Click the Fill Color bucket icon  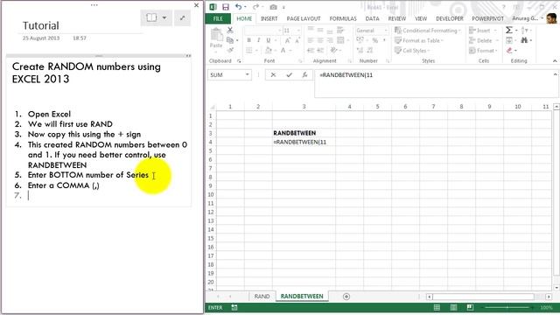269,51
